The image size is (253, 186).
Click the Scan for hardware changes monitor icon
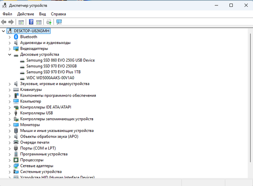tap(59, 22)
